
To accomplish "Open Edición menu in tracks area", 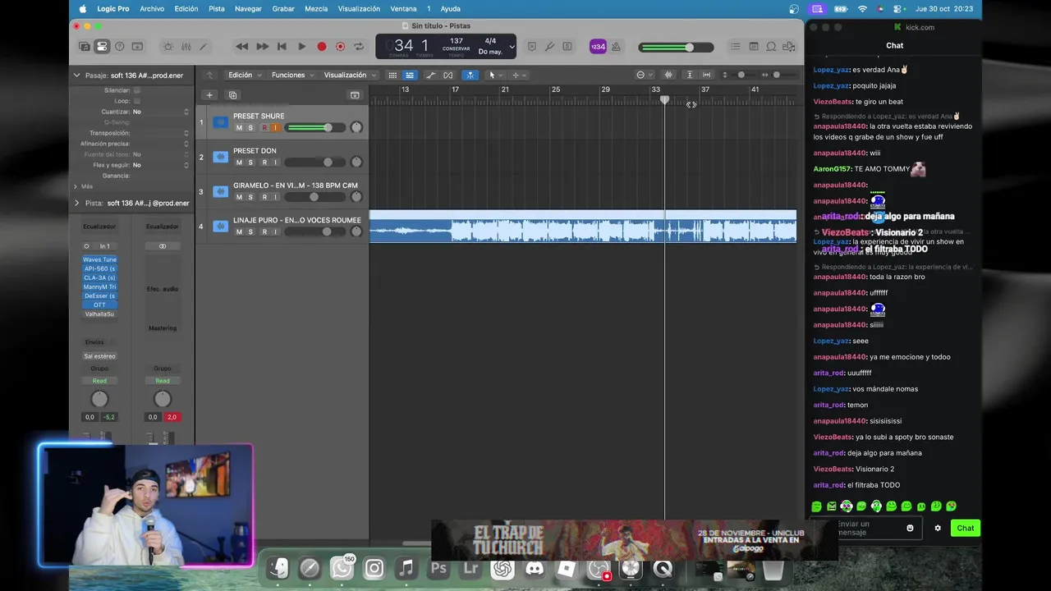I will tap(244, 75).
